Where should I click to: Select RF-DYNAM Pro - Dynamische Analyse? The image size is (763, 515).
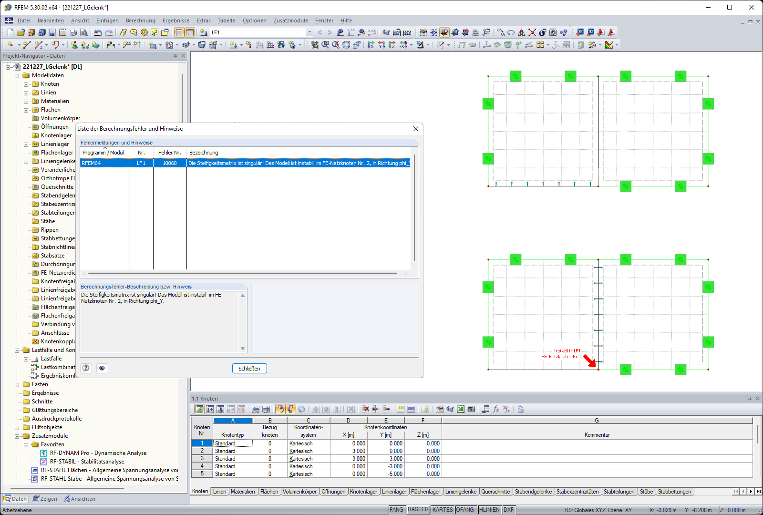(98, 453)
